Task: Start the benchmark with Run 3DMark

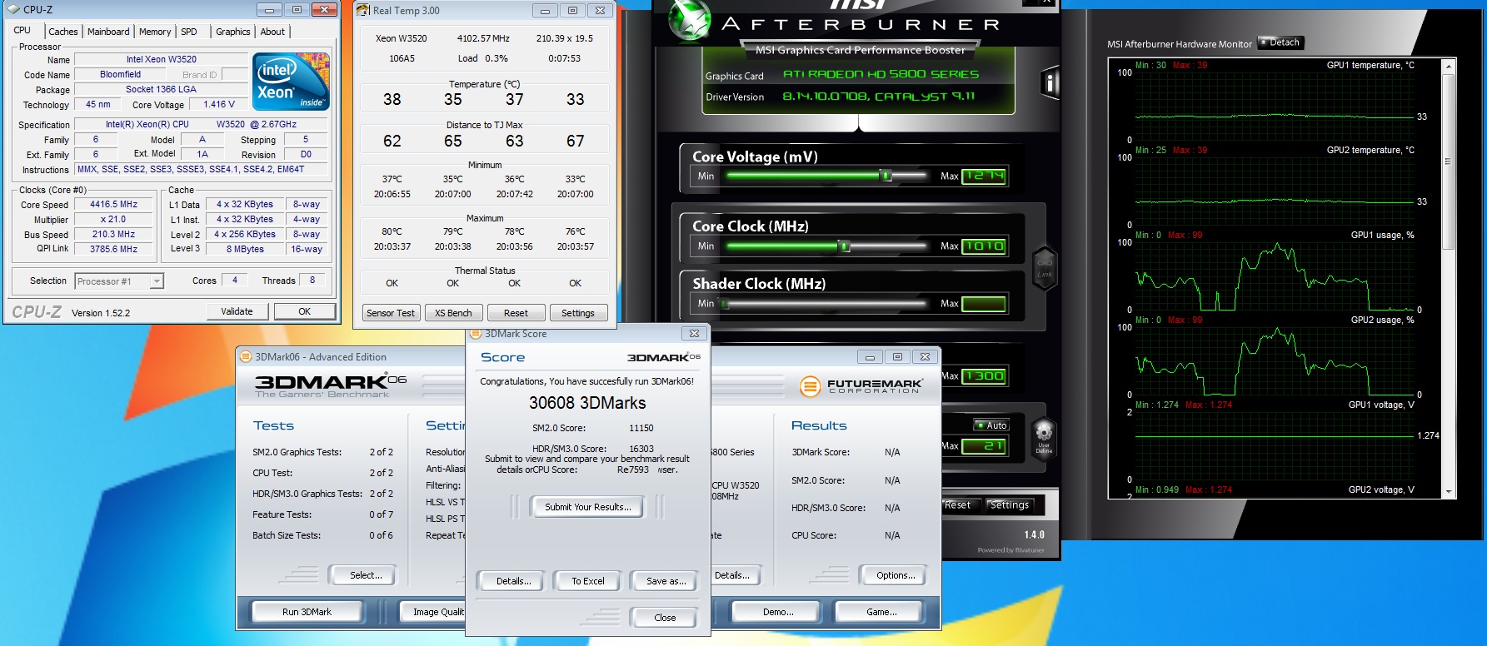Action: [307, 612]
